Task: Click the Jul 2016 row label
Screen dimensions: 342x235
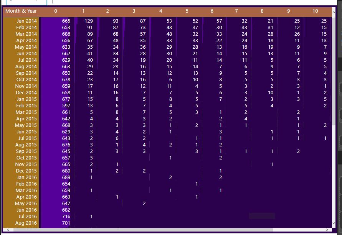Action: pyautogui.click(x=28, y=217)
